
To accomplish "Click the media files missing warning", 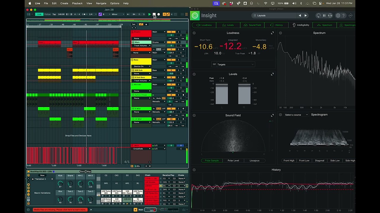I will (x=60, y=210).
